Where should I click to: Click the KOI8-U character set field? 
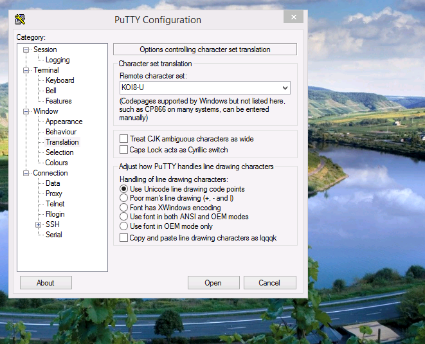click(x=205, y=88)
